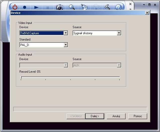
Task: Click the Record Level slider track middle
Action: 70,77
